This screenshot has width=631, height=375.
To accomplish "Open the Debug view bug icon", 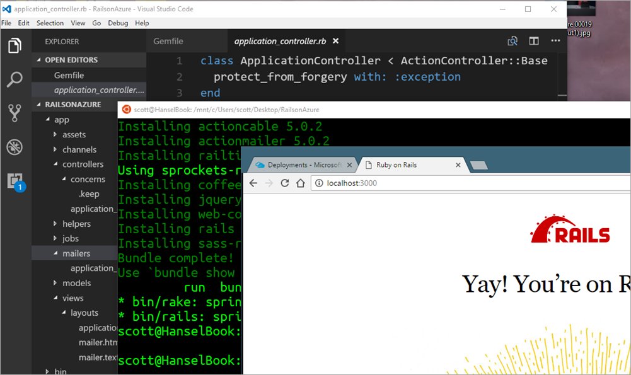I will coord(15,147).
